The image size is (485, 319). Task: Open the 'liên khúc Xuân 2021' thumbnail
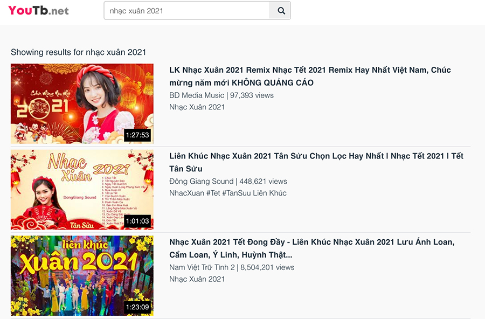(x=82, y=275)
